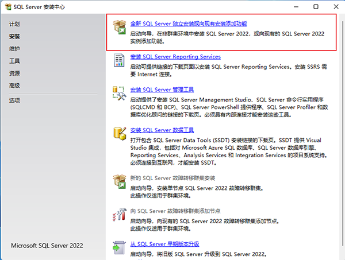Click the SQL Server 安装中心 title bar icon
Screen dimensions: 345x260
click(x=8, y=7)
